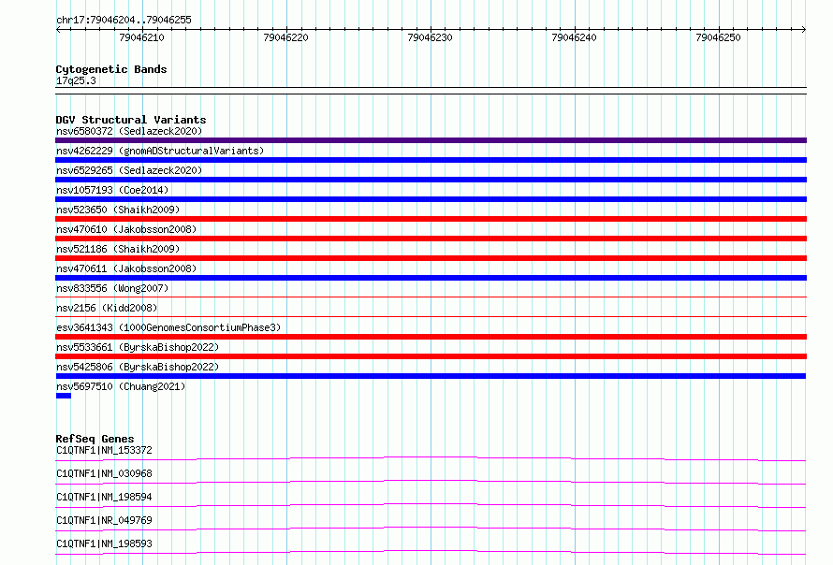Click the C1QTNF1|NM_198593 transcript label
This screenshot has height=565, width=833.
click(104, 543)
